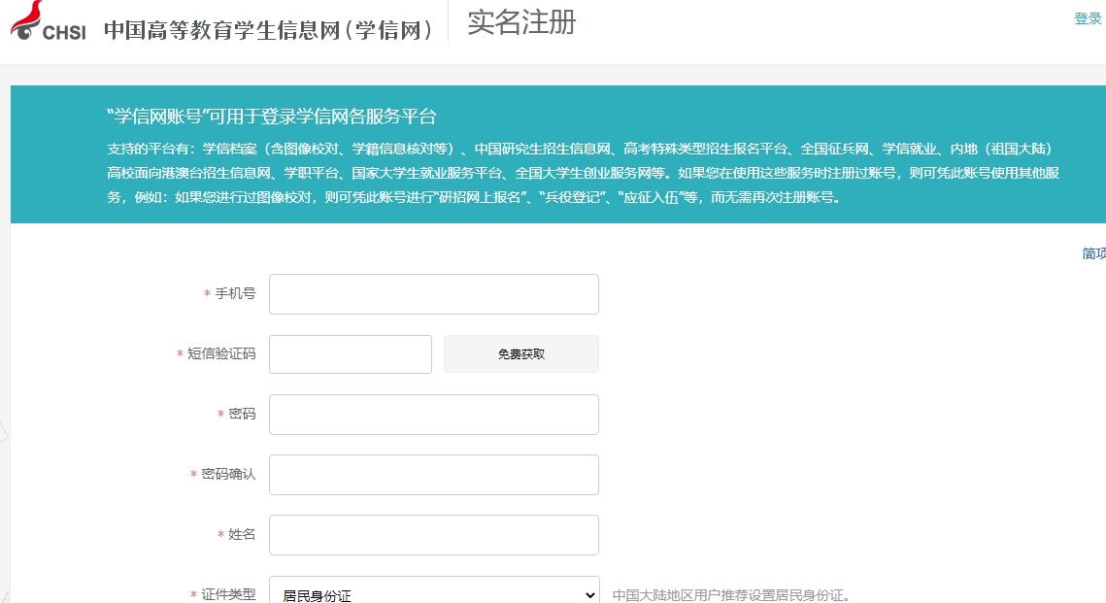Click the 密码 input field
Image resolution: width=1106 pixels, height=603 pixels.
click(434, 415)
